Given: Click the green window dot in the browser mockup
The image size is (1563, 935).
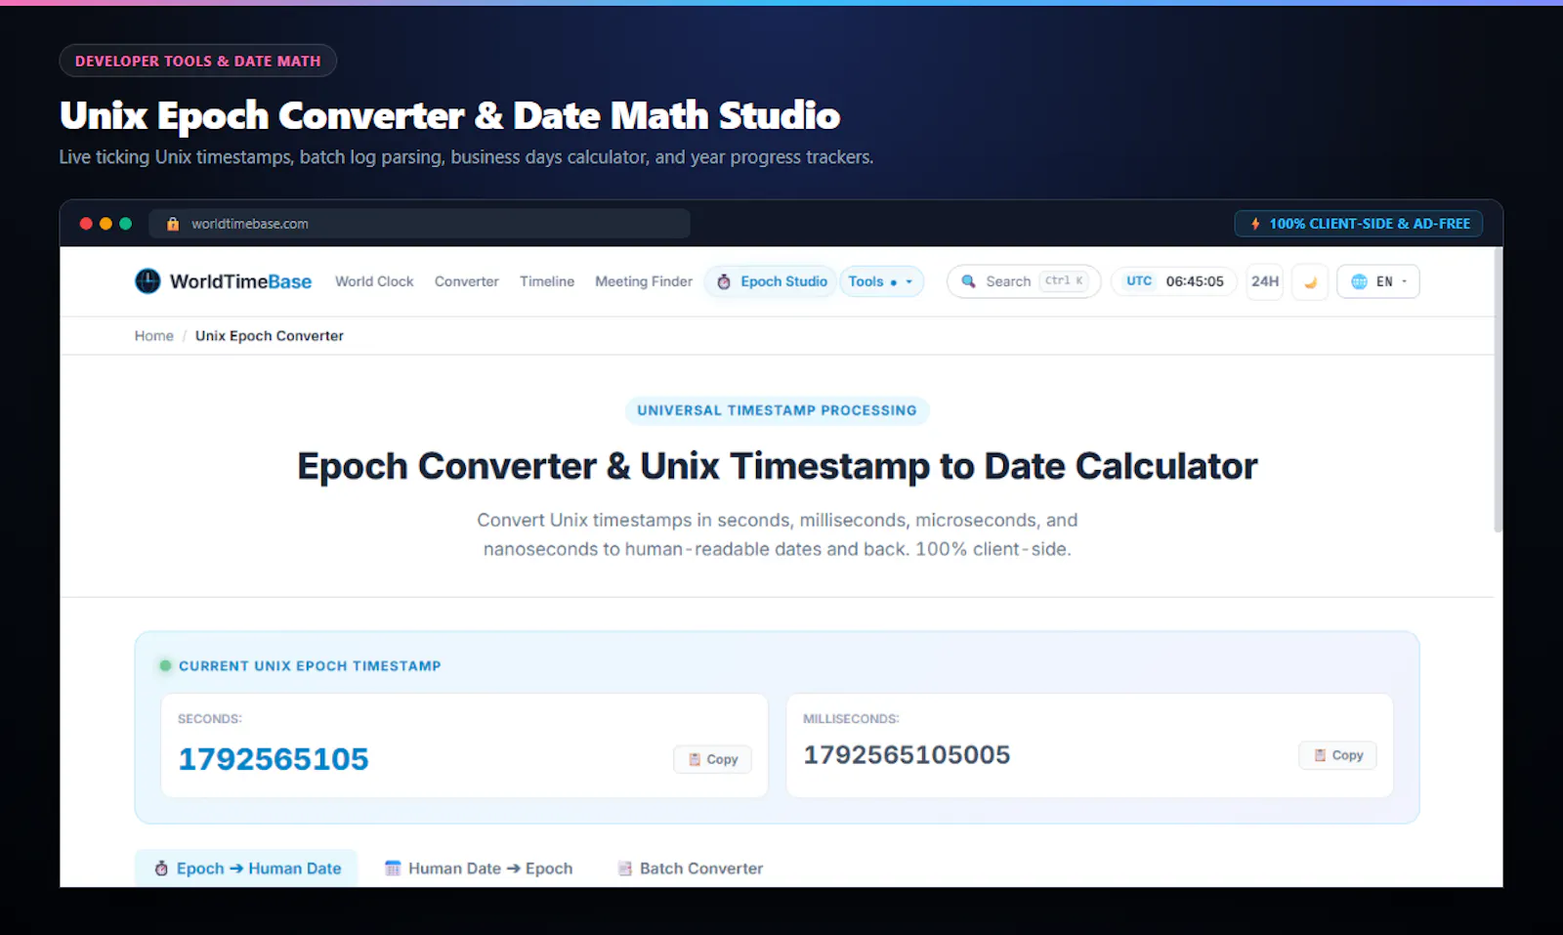Looking at the screenshot, I should coord(125,224).
